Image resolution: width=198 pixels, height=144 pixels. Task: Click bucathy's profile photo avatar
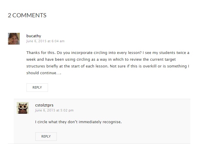pos(14,39)
